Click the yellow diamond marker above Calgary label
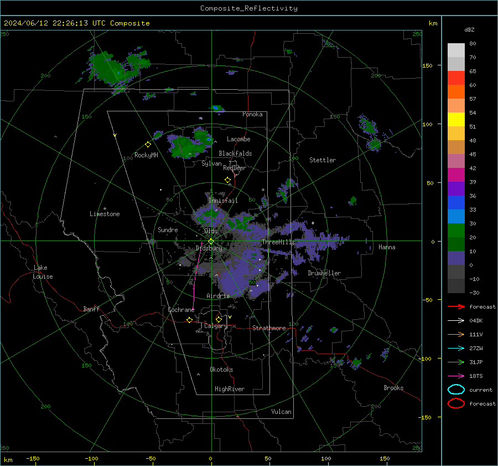This screenshot has height=466, width=498. [219, 319]
